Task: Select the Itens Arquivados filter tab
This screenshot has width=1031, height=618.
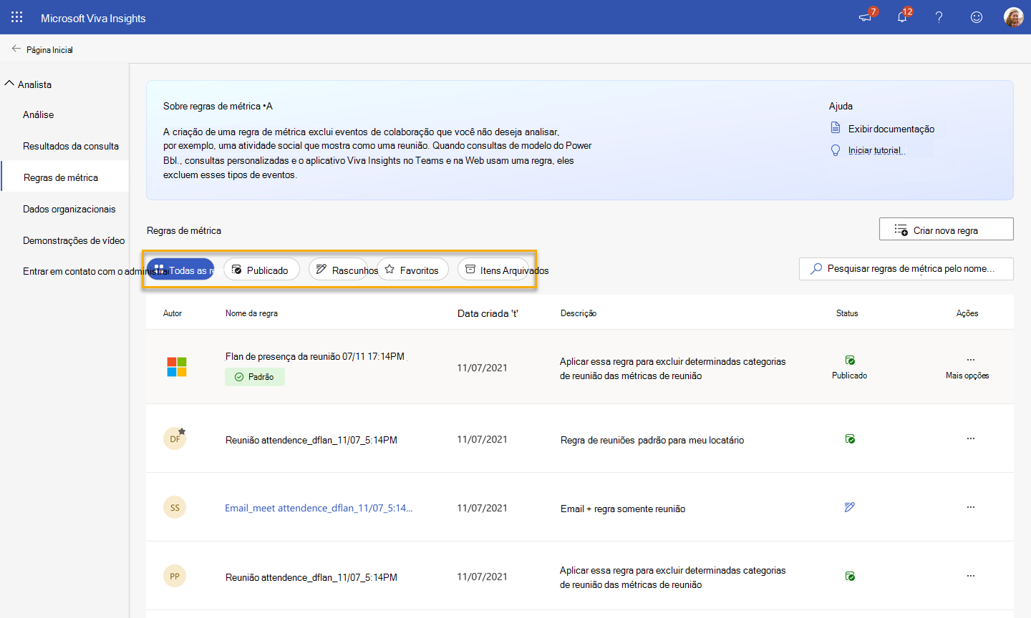Action: coord(494,270)
